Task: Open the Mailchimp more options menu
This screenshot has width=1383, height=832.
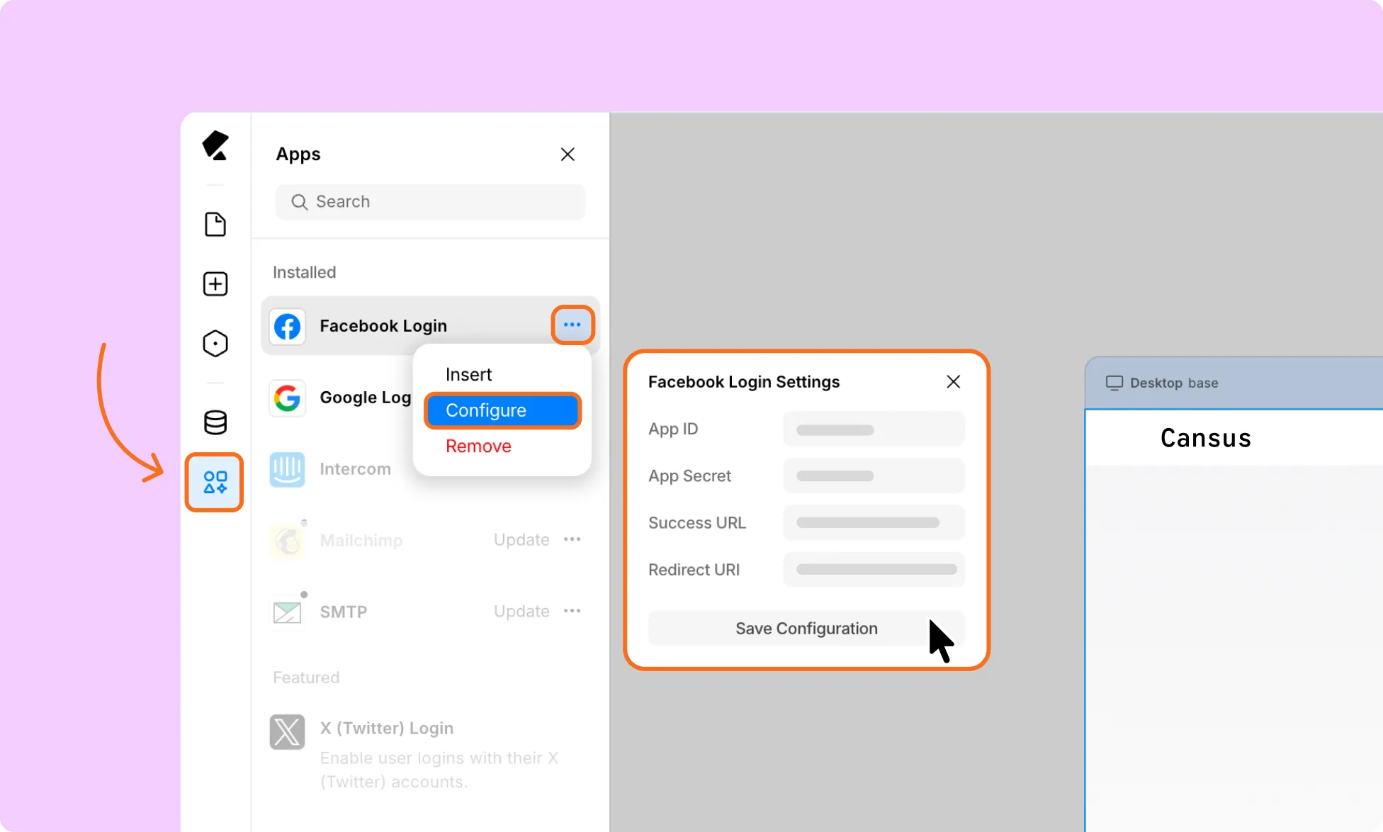Action: [572, 540]
